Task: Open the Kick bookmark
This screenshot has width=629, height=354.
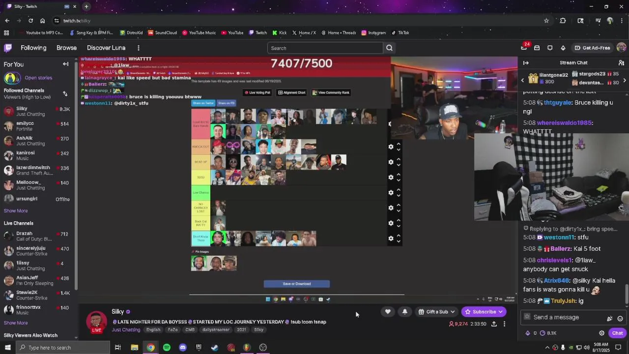Action: click(280, 33)
